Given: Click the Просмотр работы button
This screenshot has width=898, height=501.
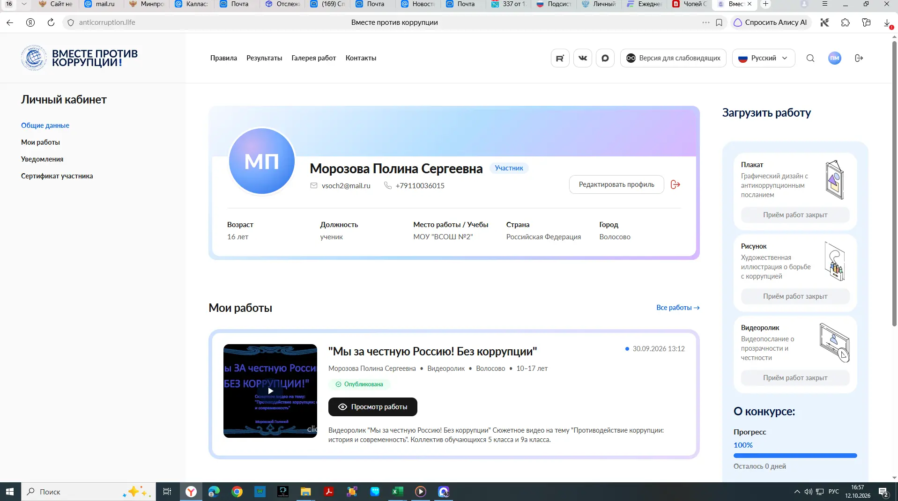Looking at the screenshot, I should pyautogui.click(x=372, y=407).
